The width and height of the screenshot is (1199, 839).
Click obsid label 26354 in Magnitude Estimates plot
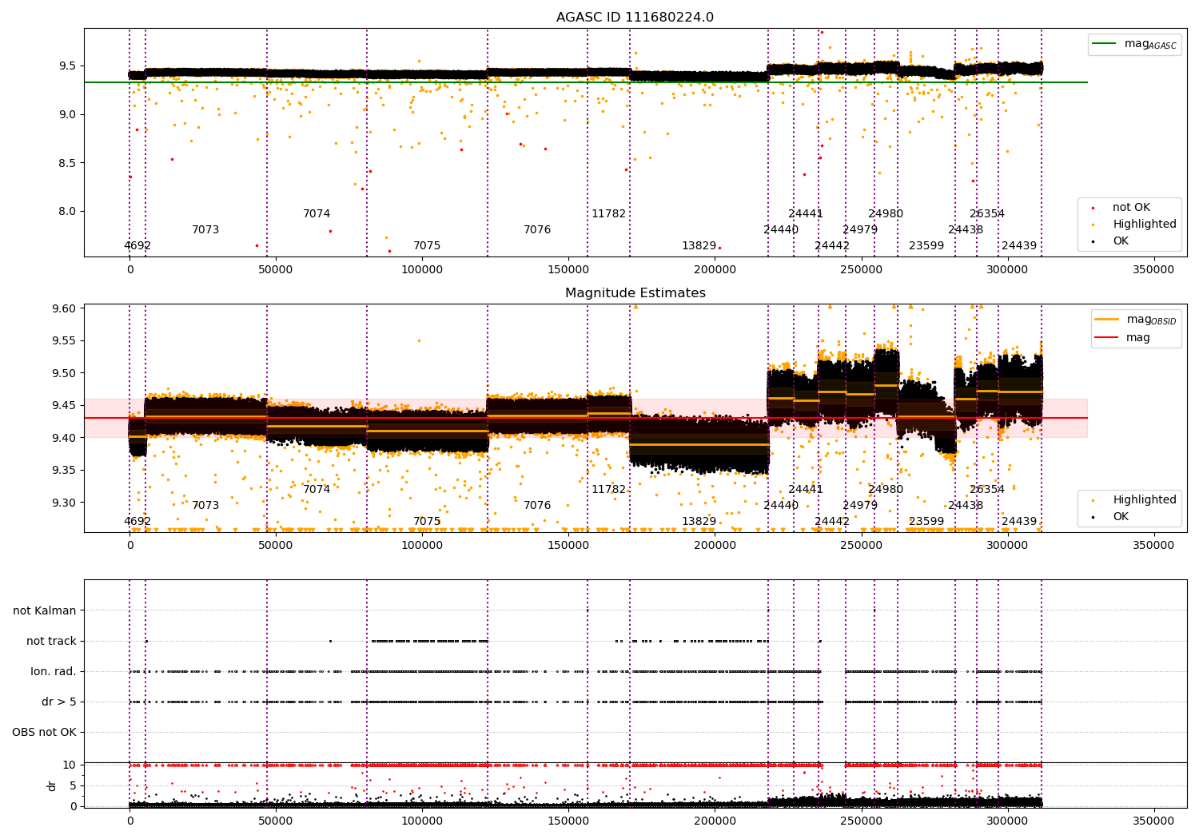[x=987, y=490]
